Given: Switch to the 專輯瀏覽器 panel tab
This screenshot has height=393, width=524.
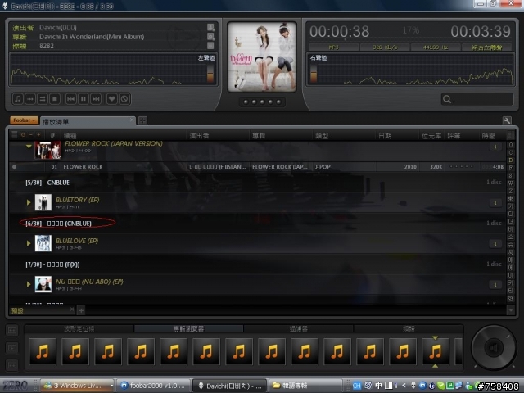Looking at the screenshot, I should coord(189,329).
